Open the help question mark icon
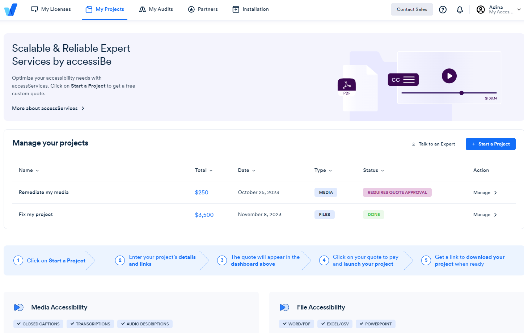The width and height of the screenshot is (524, 333). (x=443, y=10)
